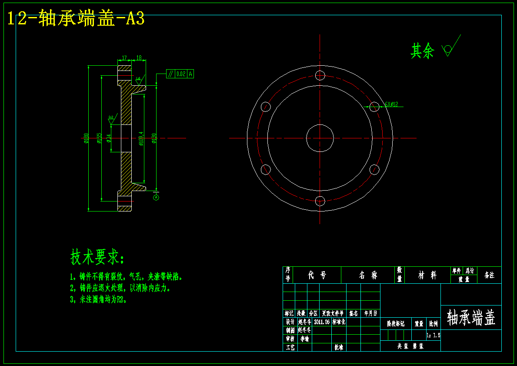Select the "阶段标记" cell
517x366 pixels.
(396, 324)
